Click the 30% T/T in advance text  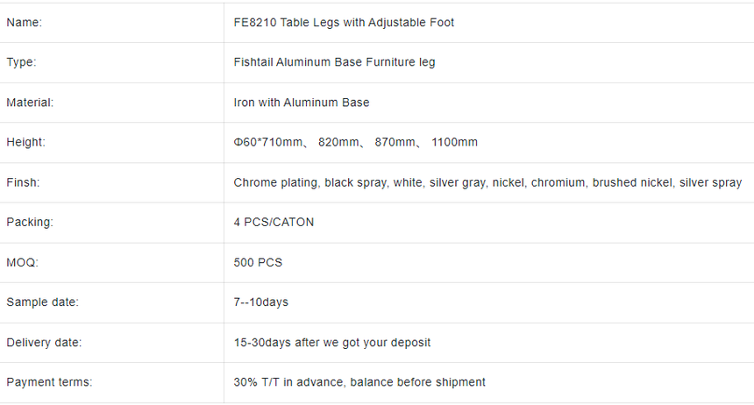[359, 382]
